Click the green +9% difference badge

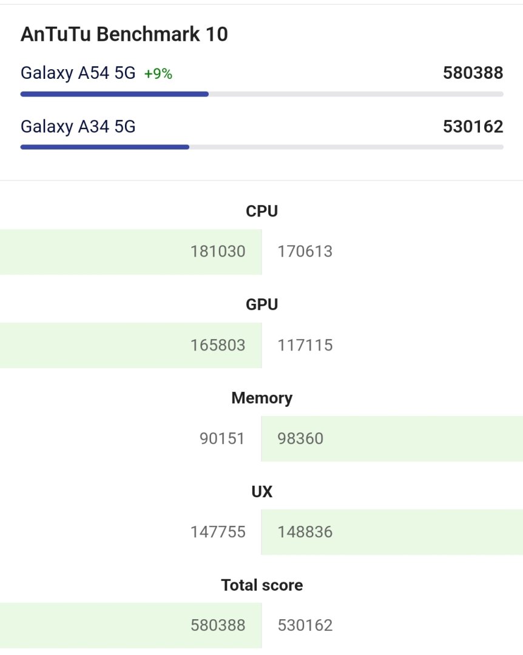click(158, 74)
